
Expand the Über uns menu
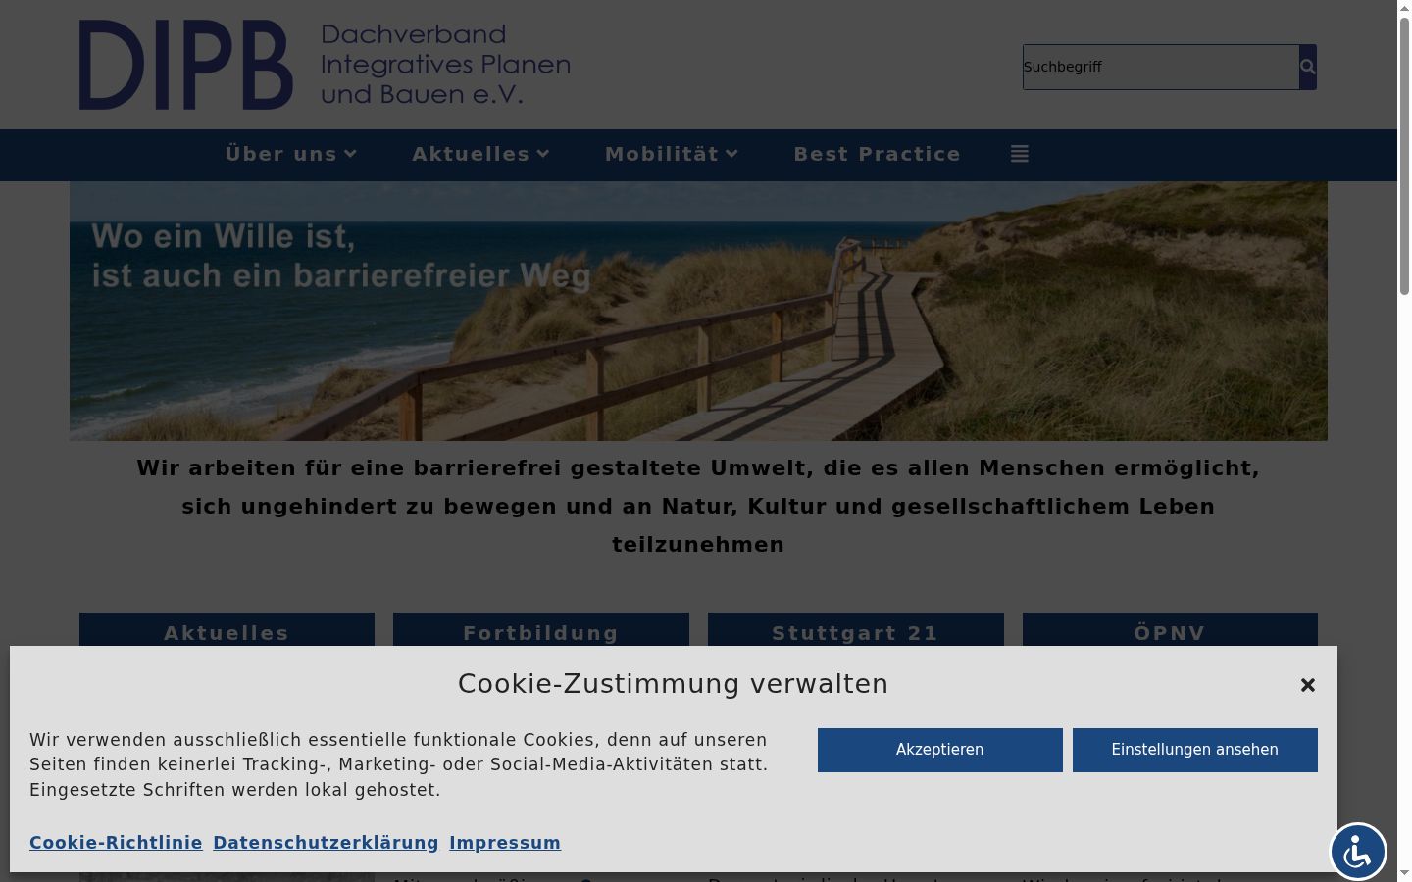click(x=291, y=154)
